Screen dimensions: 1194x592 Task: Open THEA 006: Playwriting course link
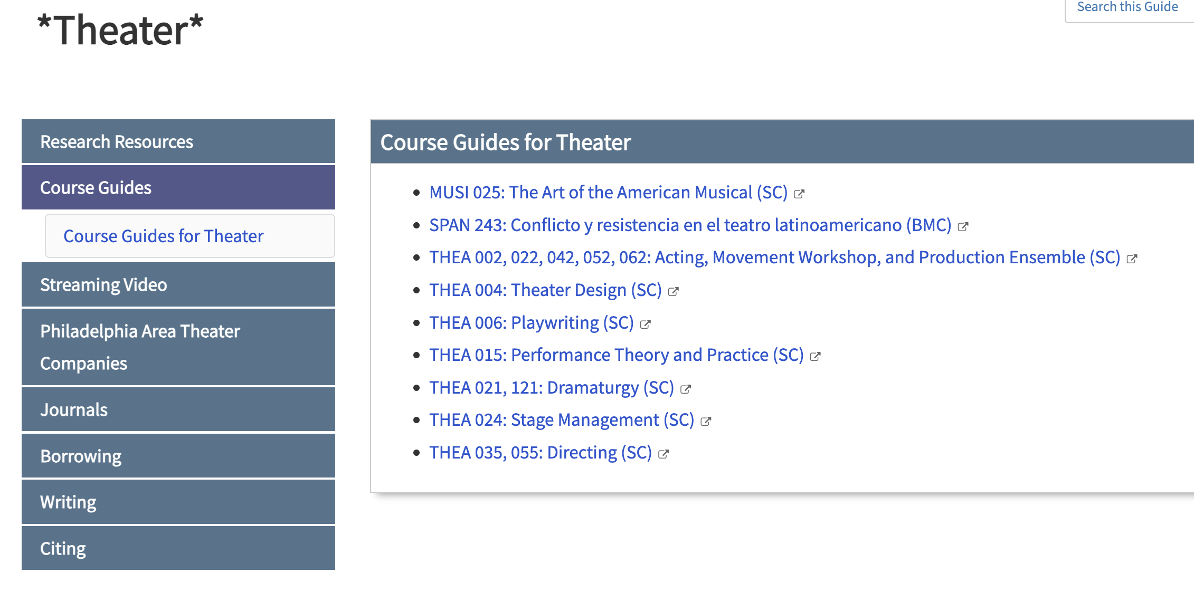tap(531, 323)
